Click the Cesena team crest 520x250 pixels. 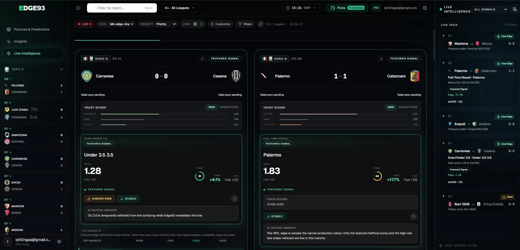[236, 76]
